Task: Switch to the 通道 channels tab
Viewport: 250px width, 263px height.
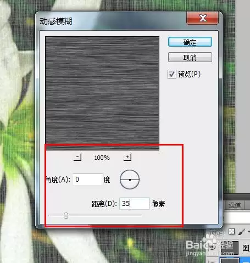Action: 235,205
